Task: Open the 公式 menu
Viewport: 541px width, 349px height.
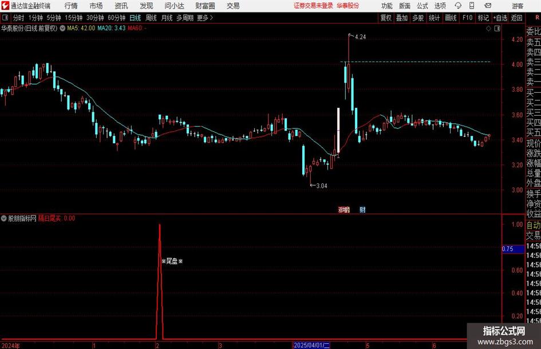Action: coord(422,6)
